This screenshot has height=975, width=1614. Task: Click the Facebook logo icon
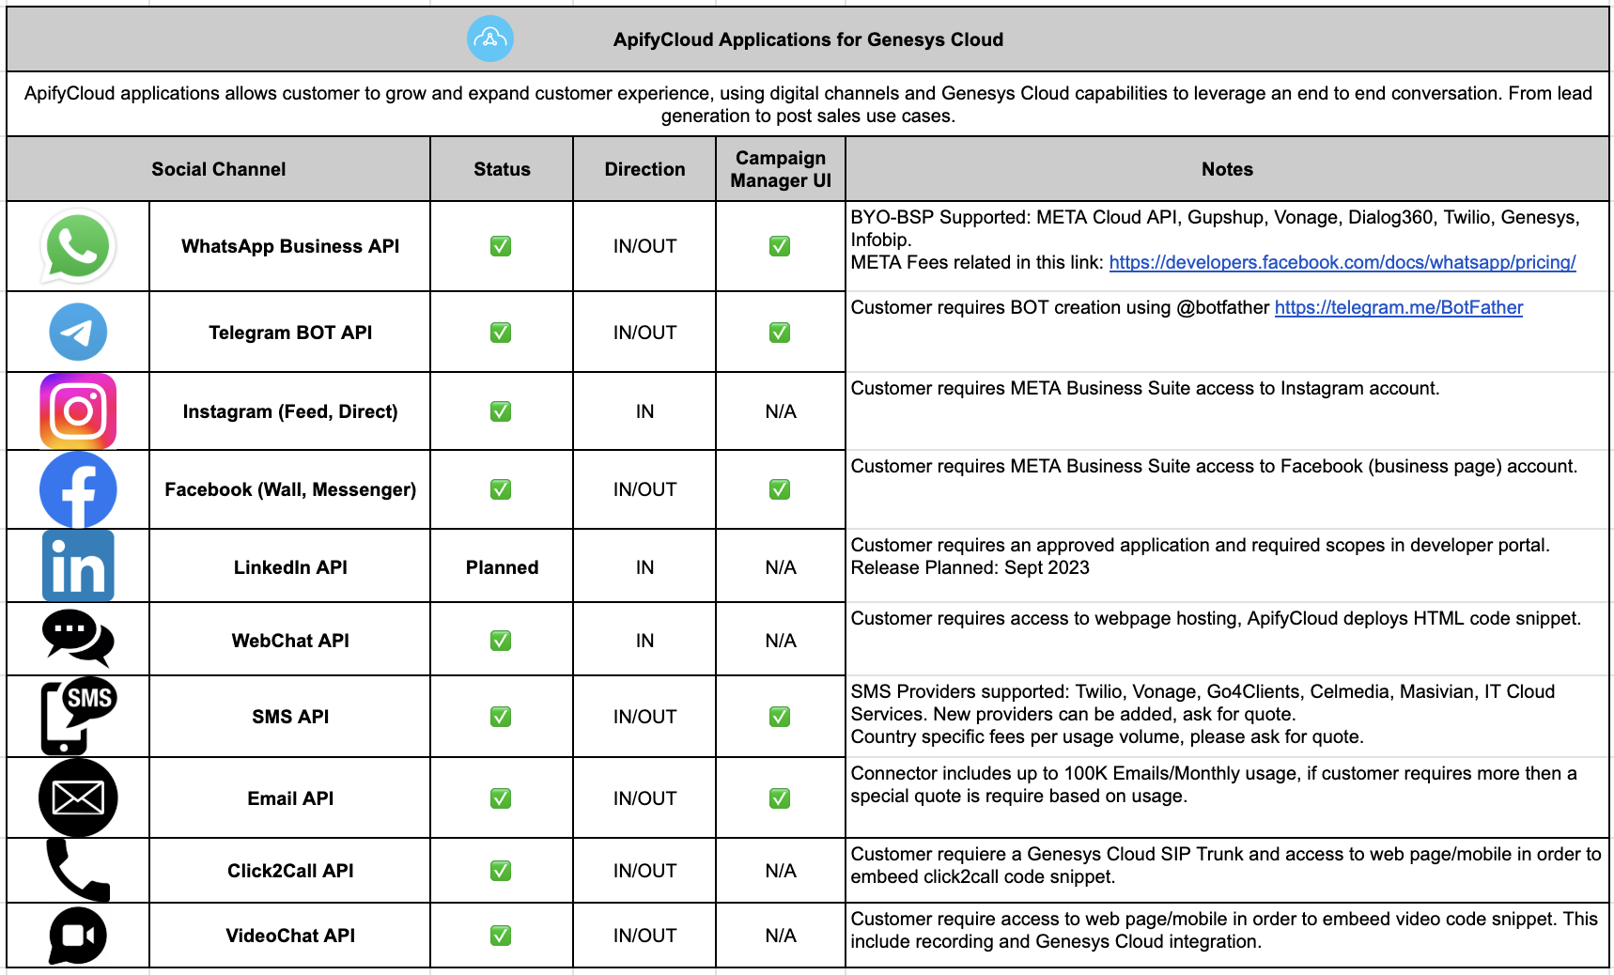78,489
